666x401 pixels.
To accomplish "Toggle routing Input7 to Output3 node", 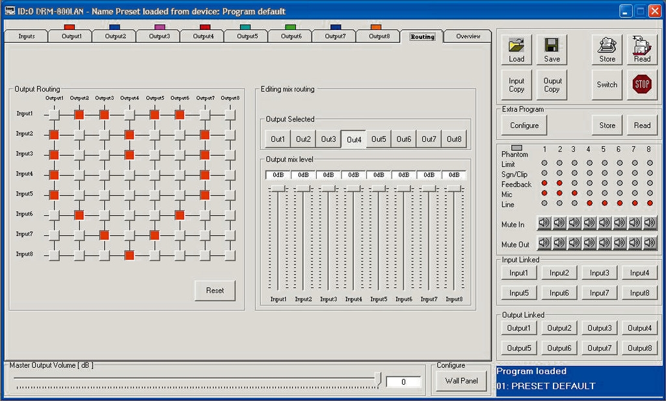I will (104, 235).
